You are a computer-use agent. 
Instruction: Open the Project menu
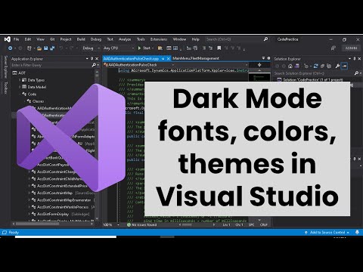(66, 39)
